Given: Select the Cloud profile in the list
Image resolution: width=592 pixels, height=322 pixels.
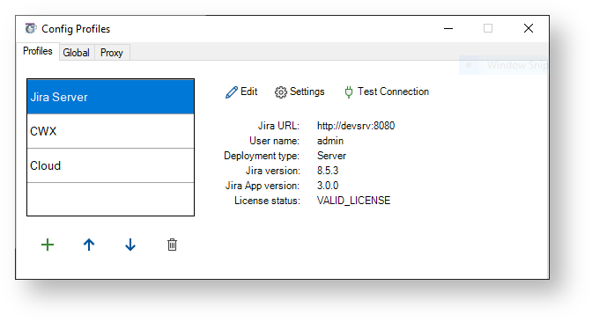Looking at the screenshot, I should click(x=111, y=165).
